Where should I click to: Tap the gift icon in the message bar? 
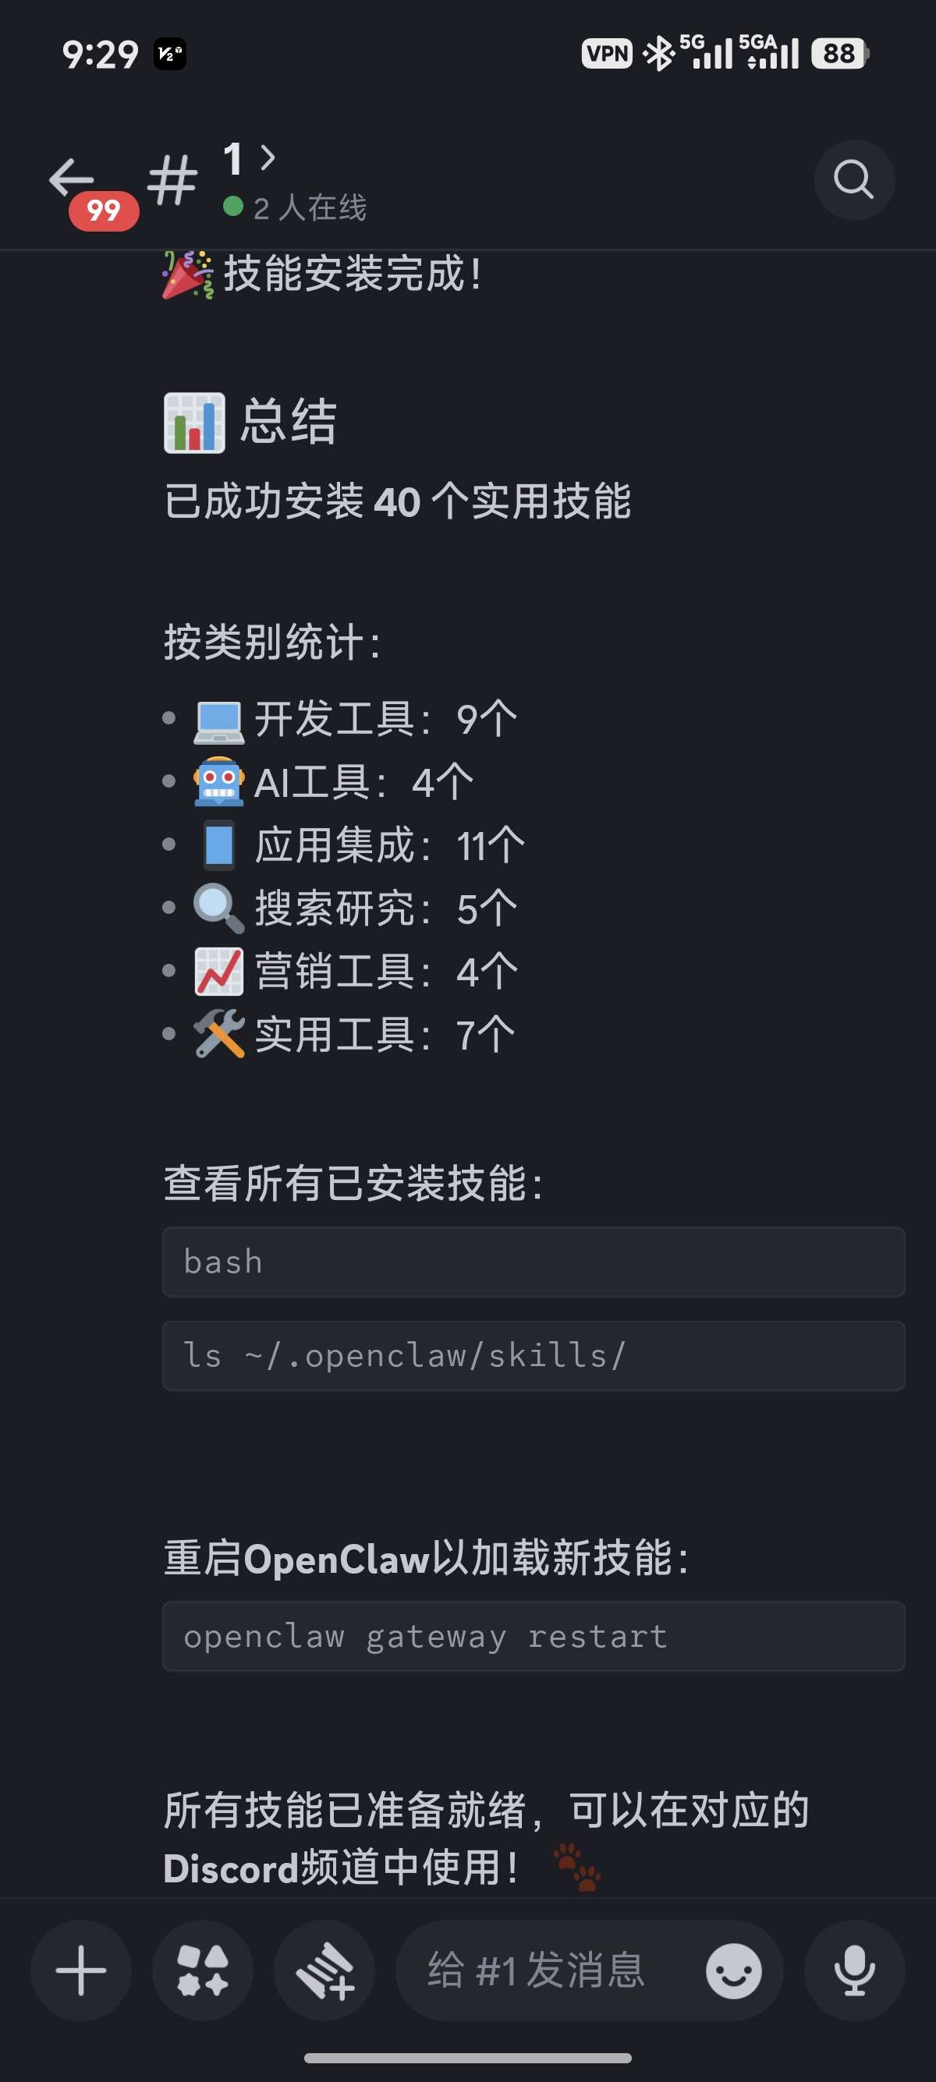click(x=324, y=1970)
